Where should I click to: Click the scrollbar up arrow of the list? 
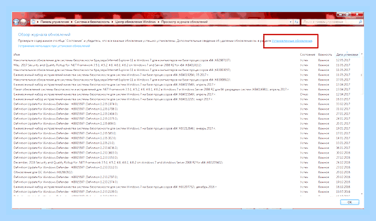361,54
